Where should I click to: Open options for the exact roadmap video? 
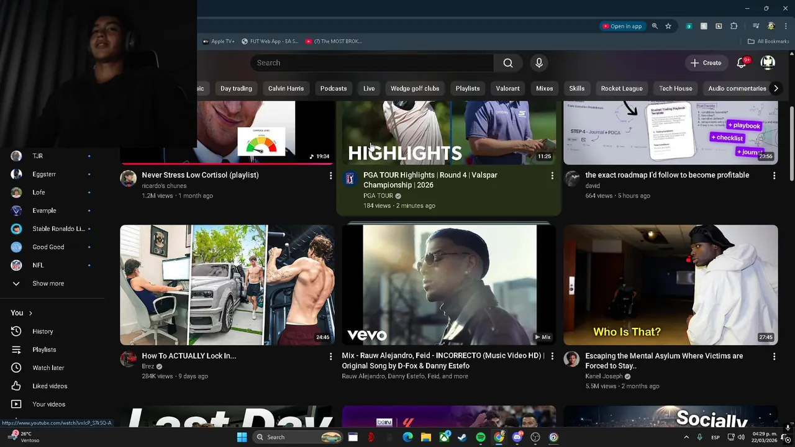pos(774,176)
